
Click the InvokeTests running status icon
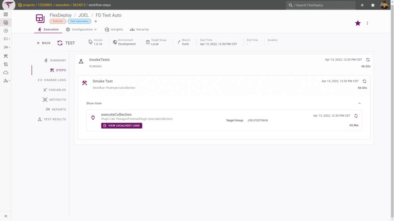click(x=368, y=59)
